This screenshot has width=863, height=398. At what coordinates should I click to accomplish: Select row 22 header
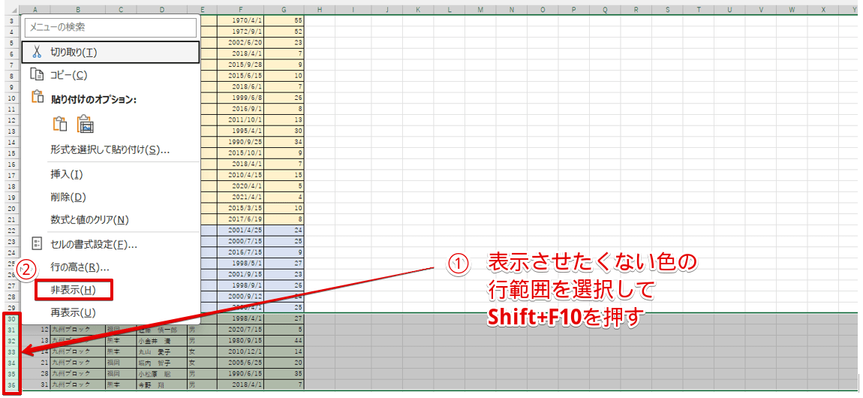point(12,230)
